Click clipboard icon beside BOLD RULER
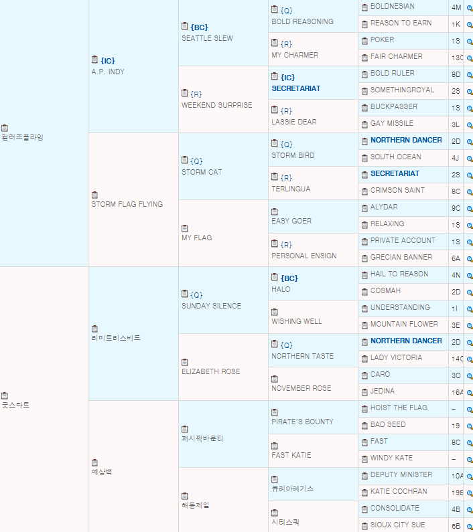 (x=364, y=74)
